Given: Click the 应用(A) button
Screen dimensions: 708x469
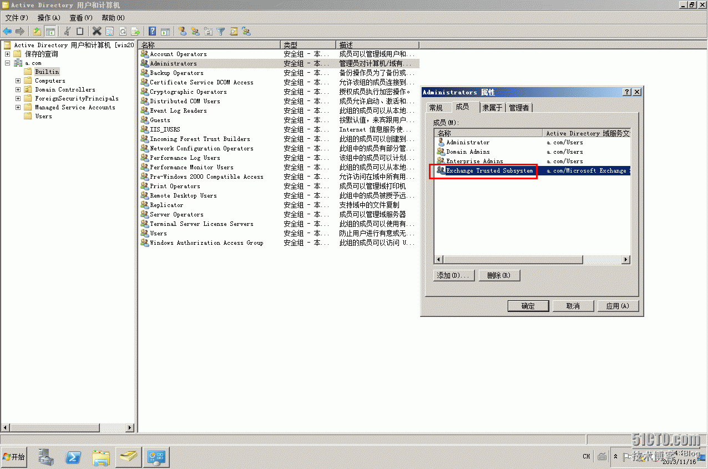Looking at the screenshot, I should [618, 306].
